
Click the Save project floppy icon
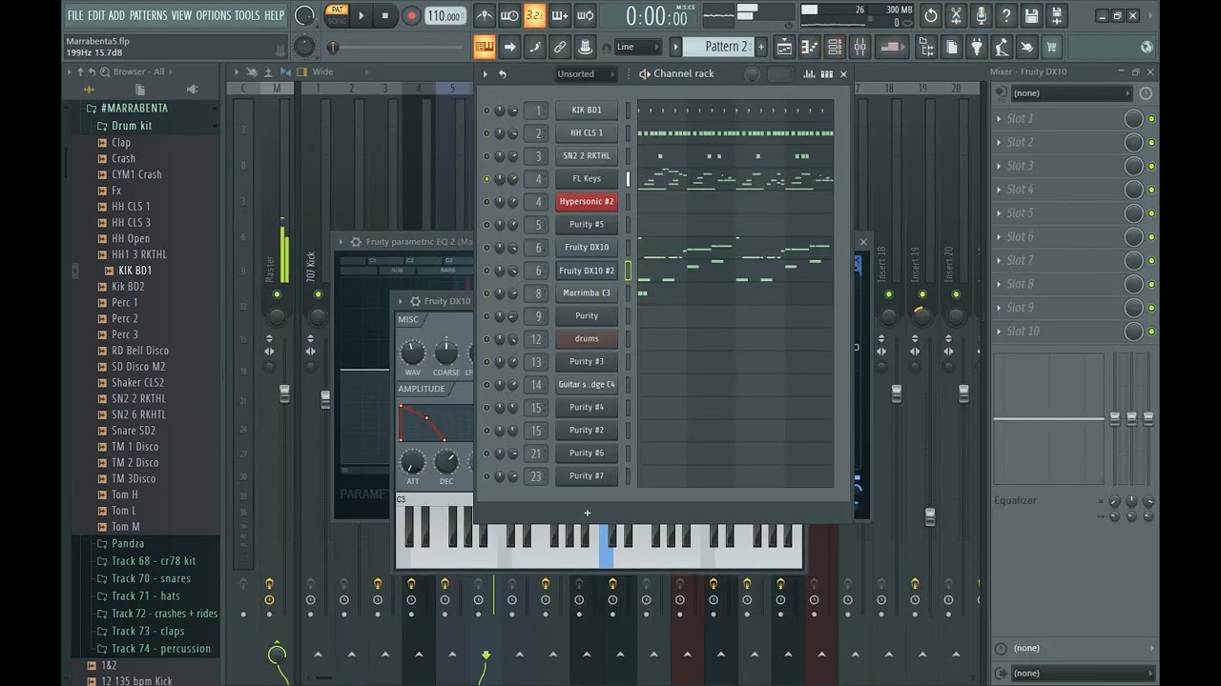(x=1031, y=15)
